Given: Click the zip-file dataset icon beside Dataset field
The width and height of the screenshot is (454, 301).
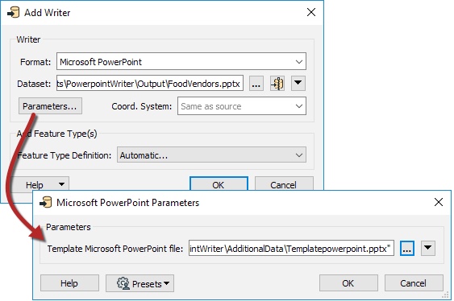Looking at the screenshot, I should tap(277, 84).
